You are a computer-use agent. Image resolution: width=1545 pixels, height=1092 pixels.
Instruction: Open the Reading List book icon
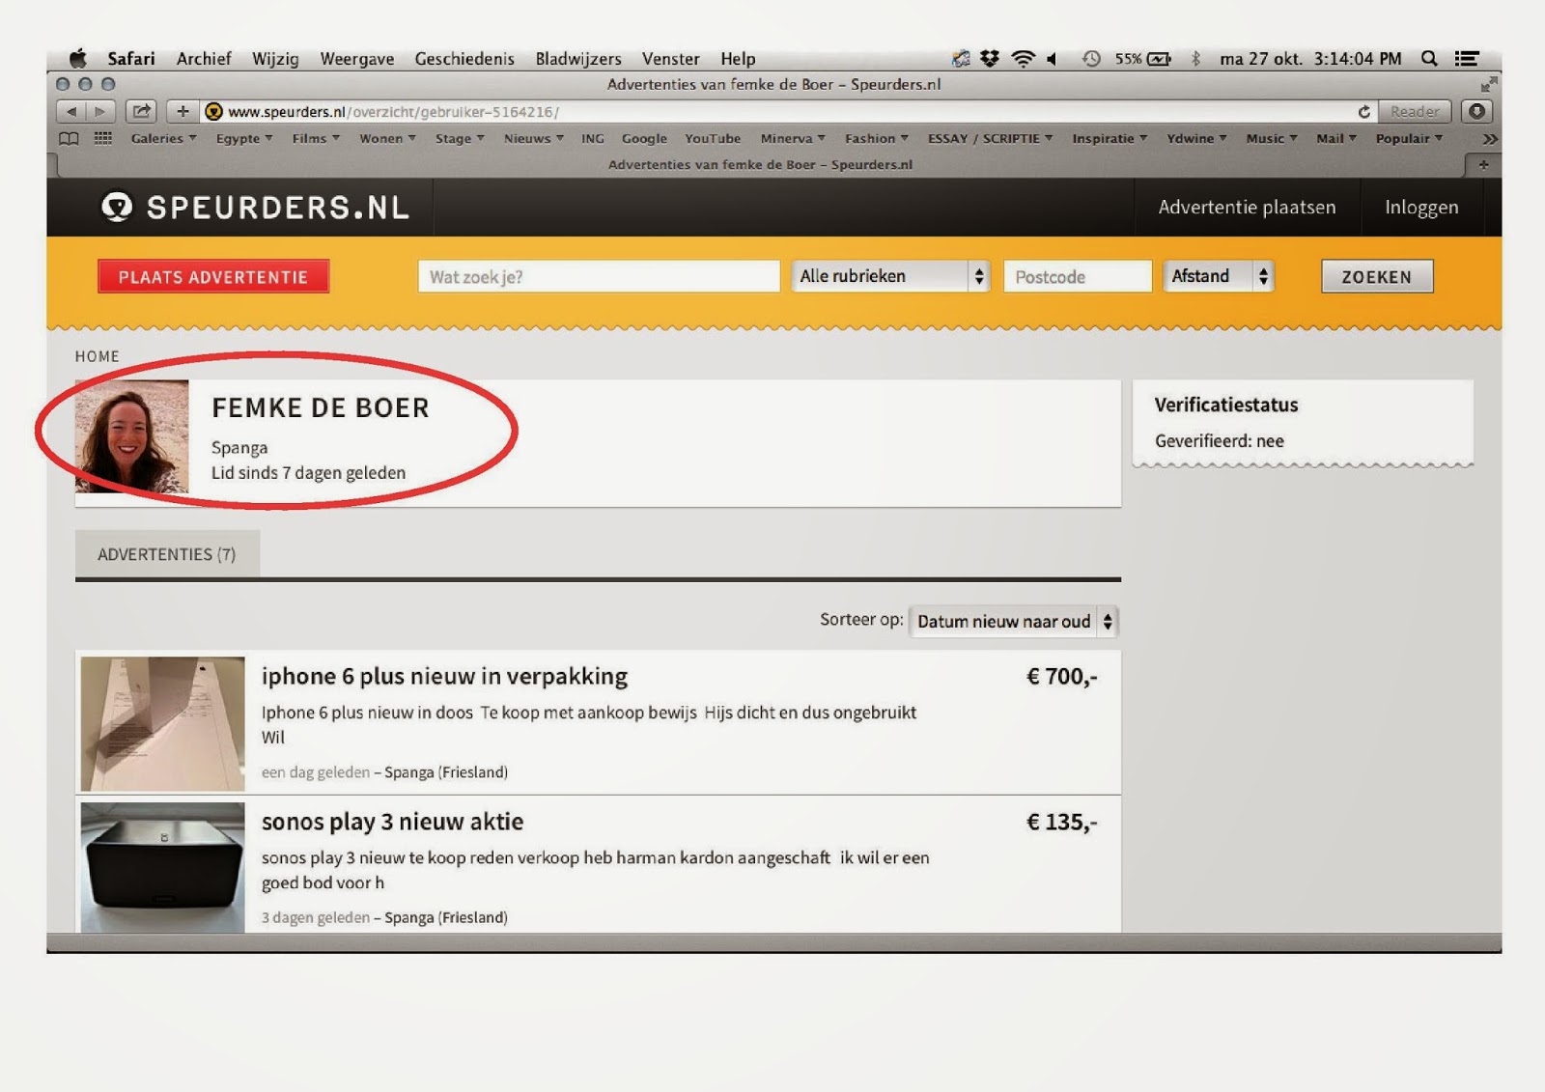point(69,139)
